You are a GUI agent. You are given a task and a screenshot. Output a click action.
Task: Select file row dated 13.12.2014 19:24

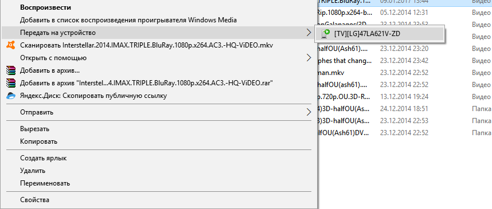pyautogui.click(x=405, y=97)
